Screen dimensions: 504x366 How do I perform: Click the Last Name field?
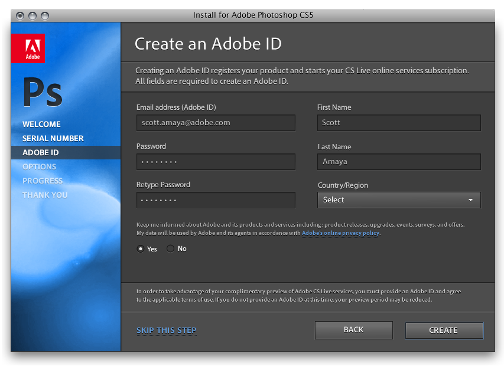point(399,162)
